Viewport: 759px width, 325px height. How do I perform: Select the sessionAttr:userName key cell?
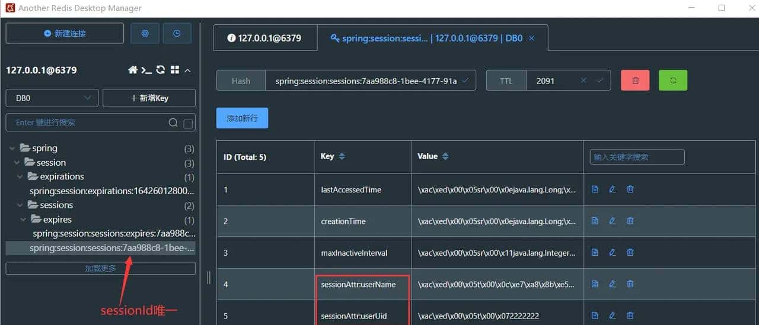(362, 284)
